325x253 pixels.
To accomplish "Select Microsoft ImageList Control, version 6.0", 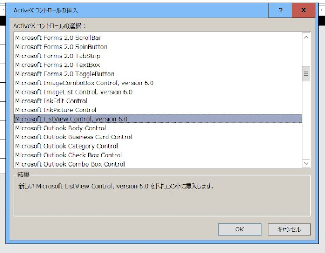I will (x=158, y=92).
